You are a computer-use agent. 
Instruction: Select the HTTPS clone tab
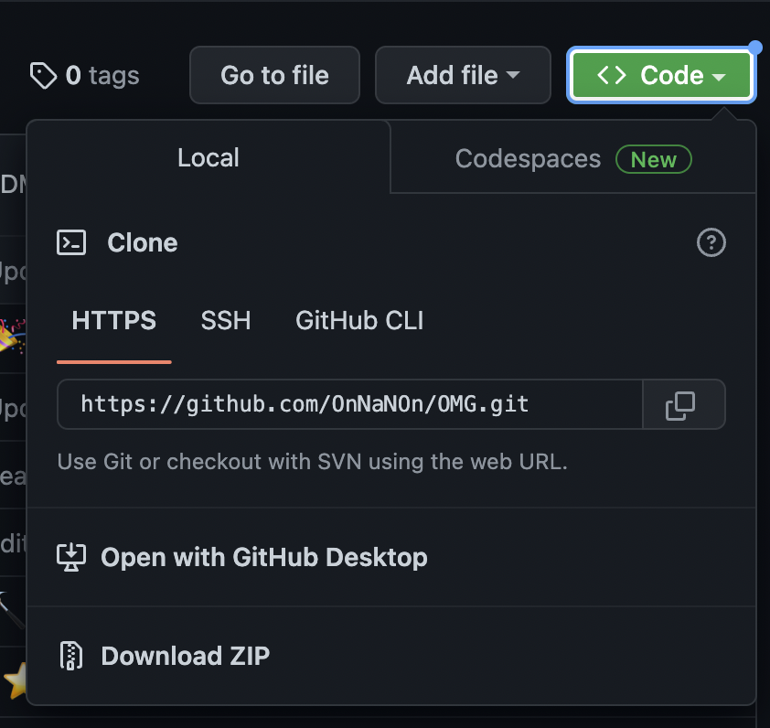click(114, 321)
